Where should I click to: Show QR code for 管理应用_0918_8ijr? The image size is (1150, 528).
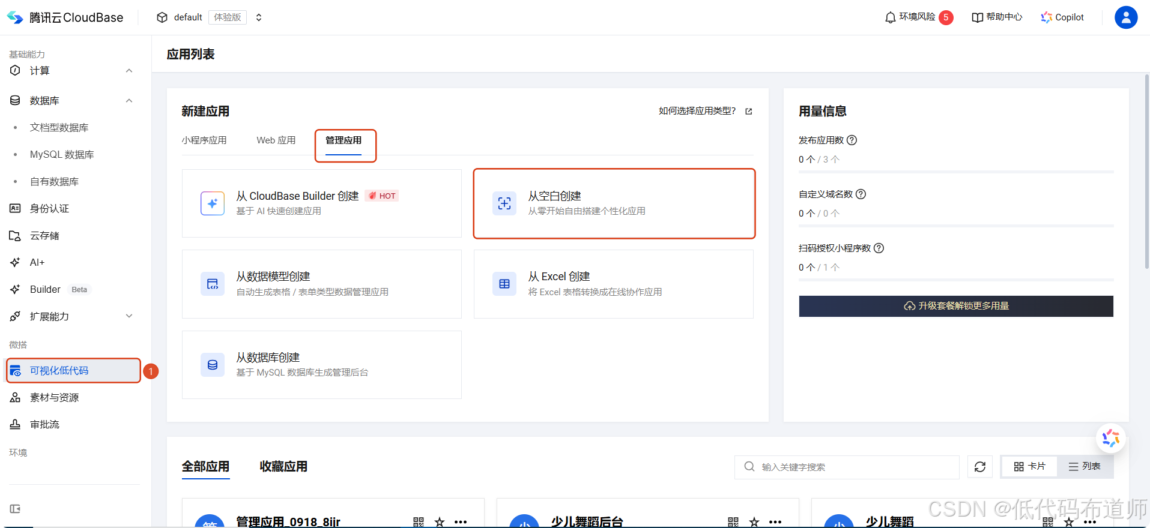point(419,522)
